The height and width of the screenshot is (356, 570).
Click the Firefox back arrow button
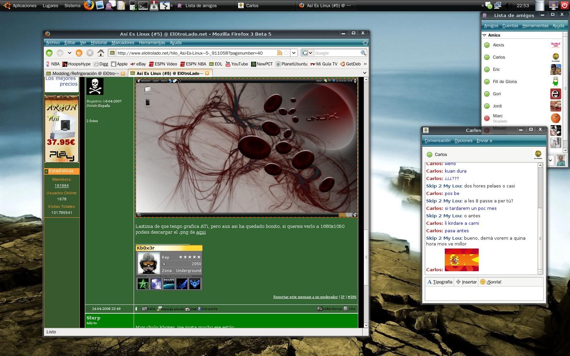pyautogui.click(x=49, y=53)
